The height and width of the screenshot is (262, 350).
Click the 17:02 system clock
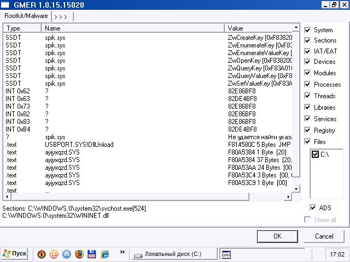(337, 254)
